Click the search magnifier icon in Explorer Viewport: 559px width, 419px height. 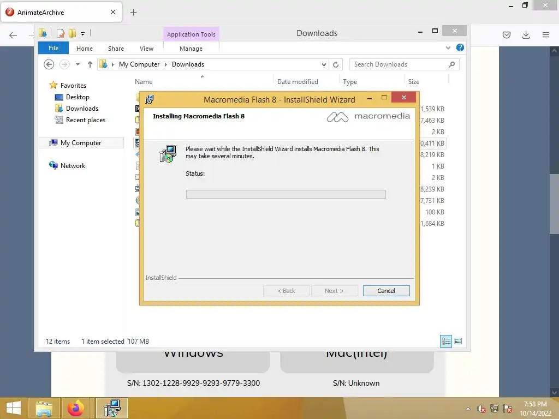click(x=452, y=64)
